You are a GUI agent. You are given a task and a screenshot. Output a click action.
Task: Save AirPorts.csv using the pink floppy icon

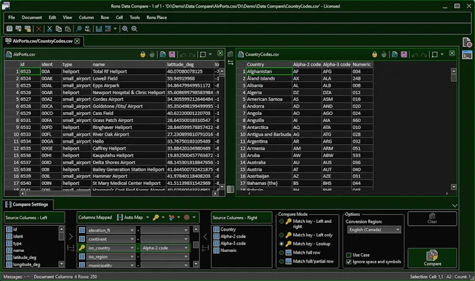(x=172, y=55)
